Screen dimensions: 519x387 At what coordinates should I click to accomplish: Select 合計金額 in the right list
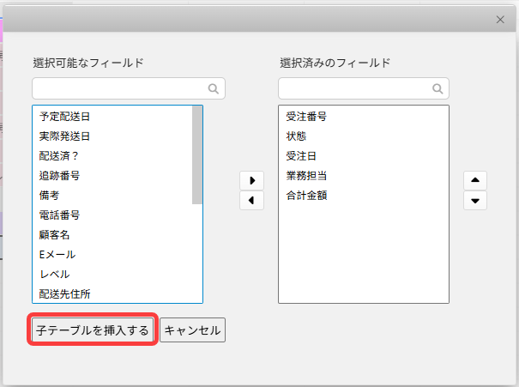pos(306,196)
